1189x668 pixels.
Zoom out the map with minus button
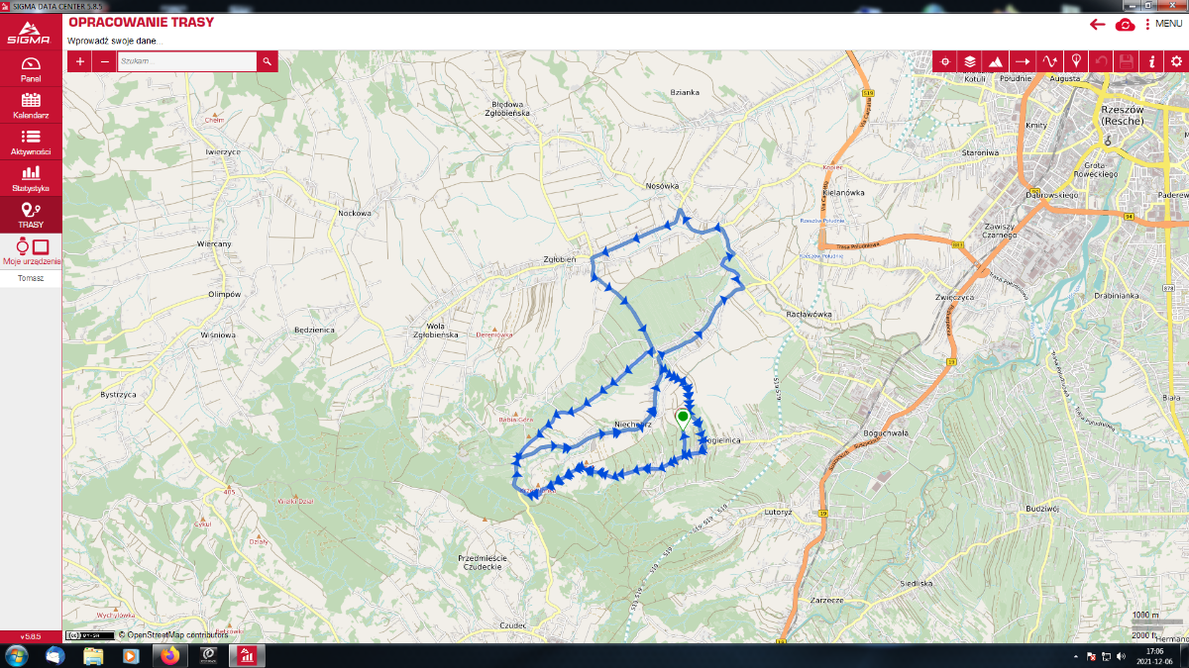pyautogui.click(x=105, y=61)
